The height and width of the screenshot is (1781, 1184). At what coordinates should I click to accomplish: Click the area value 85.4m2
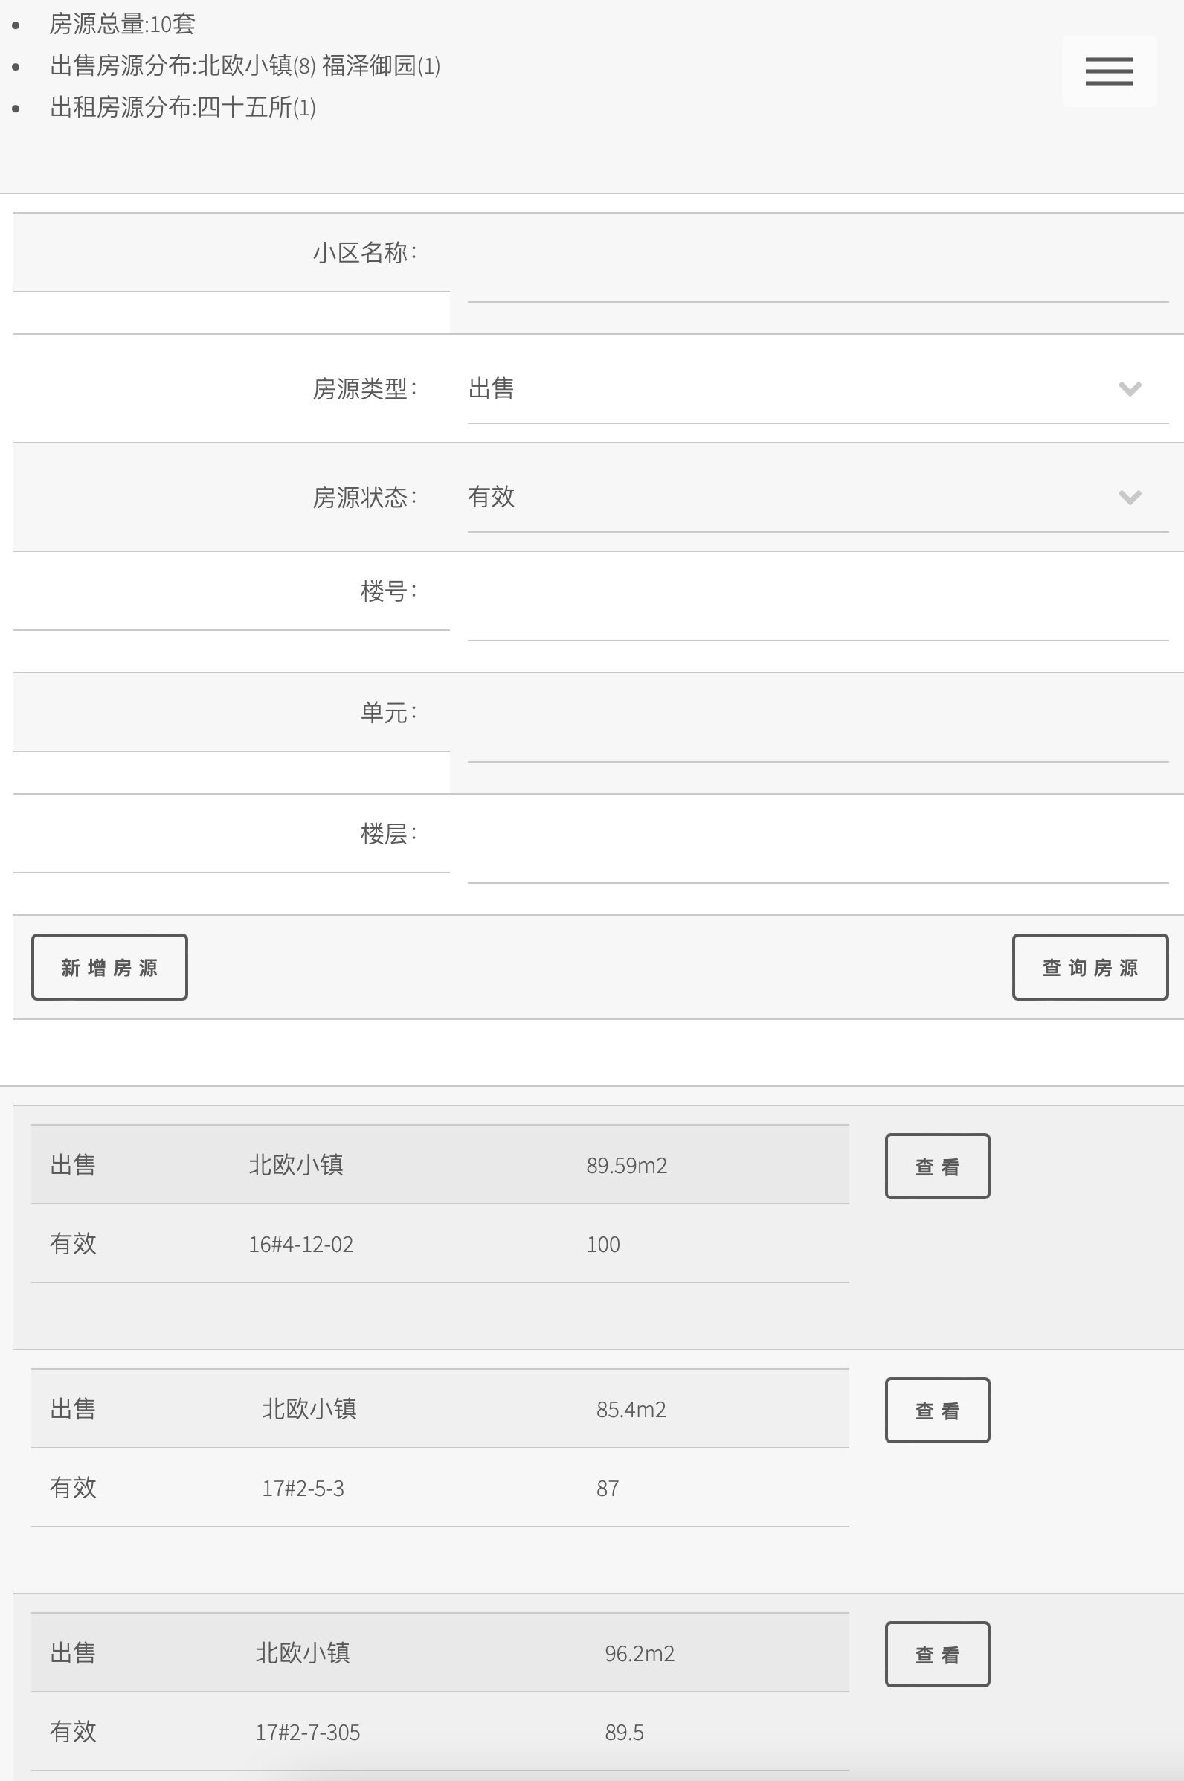click(631, 1409)
